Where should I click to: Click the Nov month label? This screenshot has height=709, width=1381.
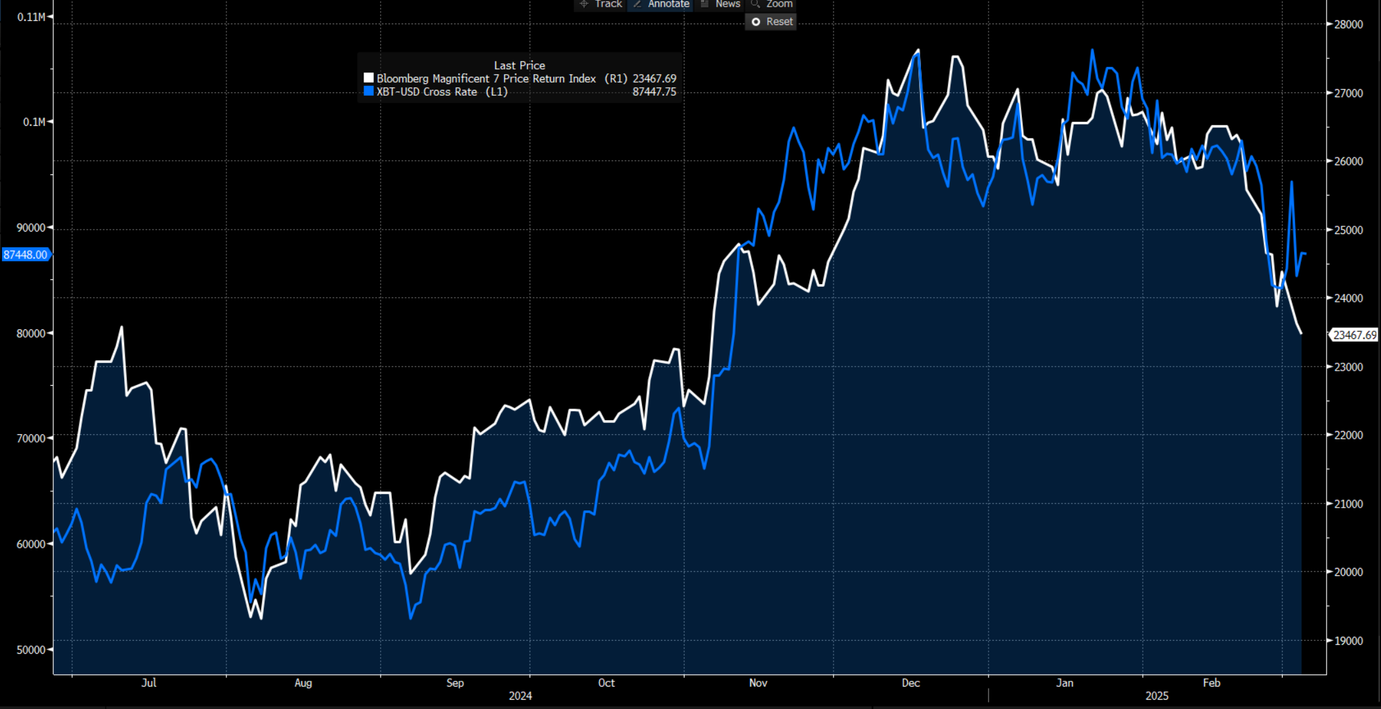click(758, 683)
